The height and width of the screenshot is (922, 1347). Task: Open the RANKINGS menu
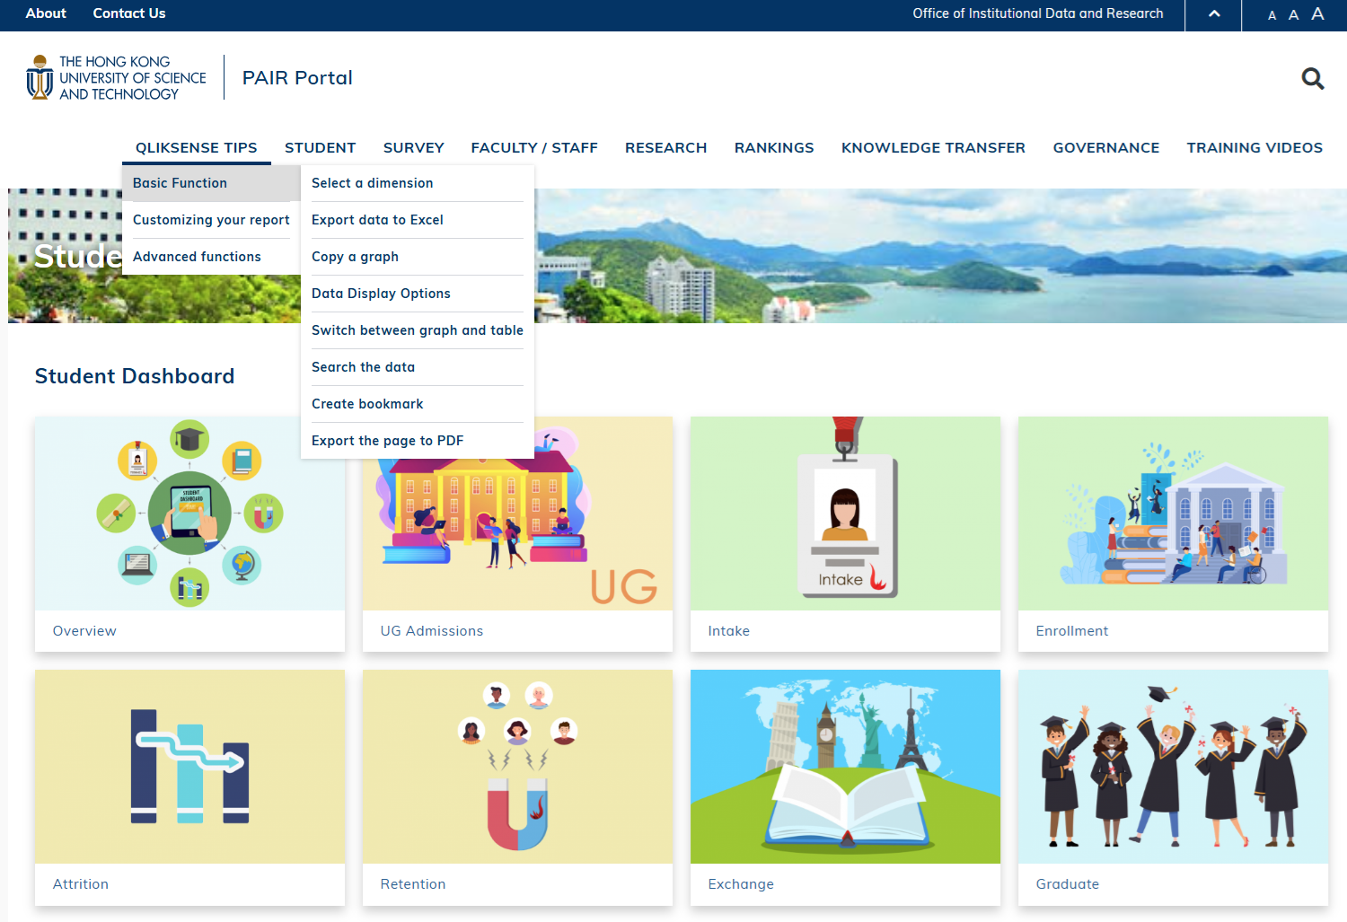click(774, 147)
